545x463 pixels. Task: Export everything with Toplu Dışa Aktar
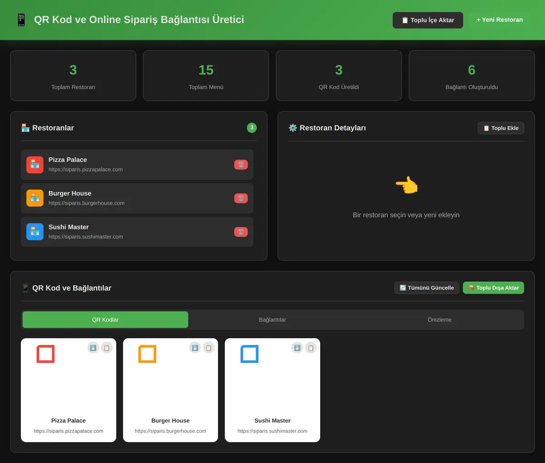(x=493, y=288)
